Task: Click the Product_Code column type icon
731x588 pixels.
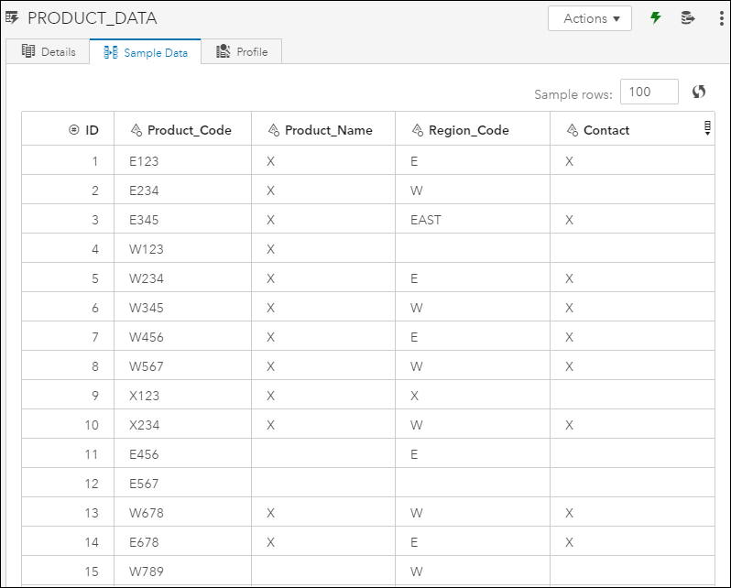Action: point(136,130)
